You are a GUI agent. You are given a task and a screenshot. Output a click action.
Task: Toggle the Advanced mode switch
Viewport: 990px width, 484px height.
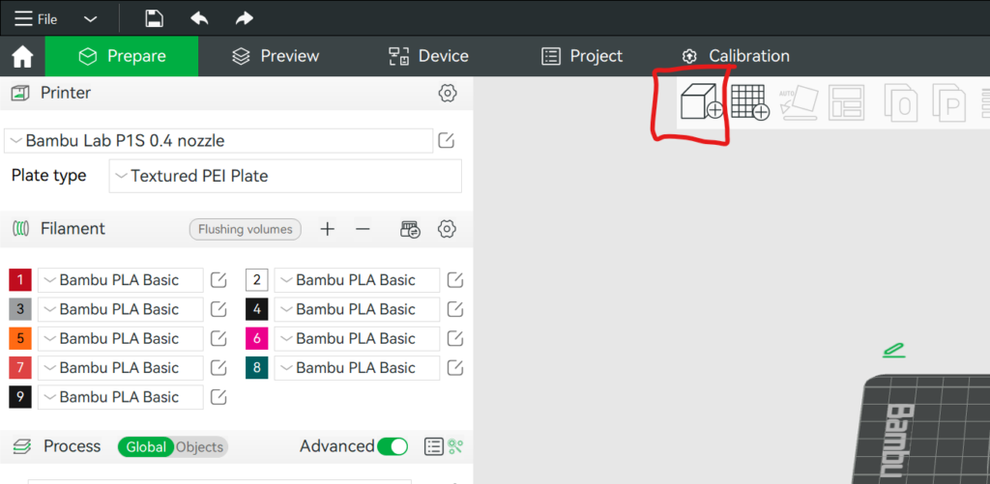point(392,446)
